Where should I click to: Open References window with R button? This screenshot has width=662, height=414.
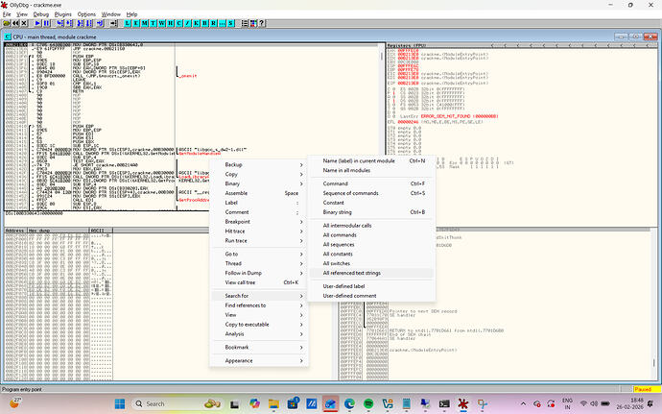pos(213,23)
